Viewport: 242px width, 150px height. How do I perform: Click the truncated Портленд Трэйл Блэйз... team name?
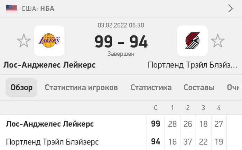193,65
